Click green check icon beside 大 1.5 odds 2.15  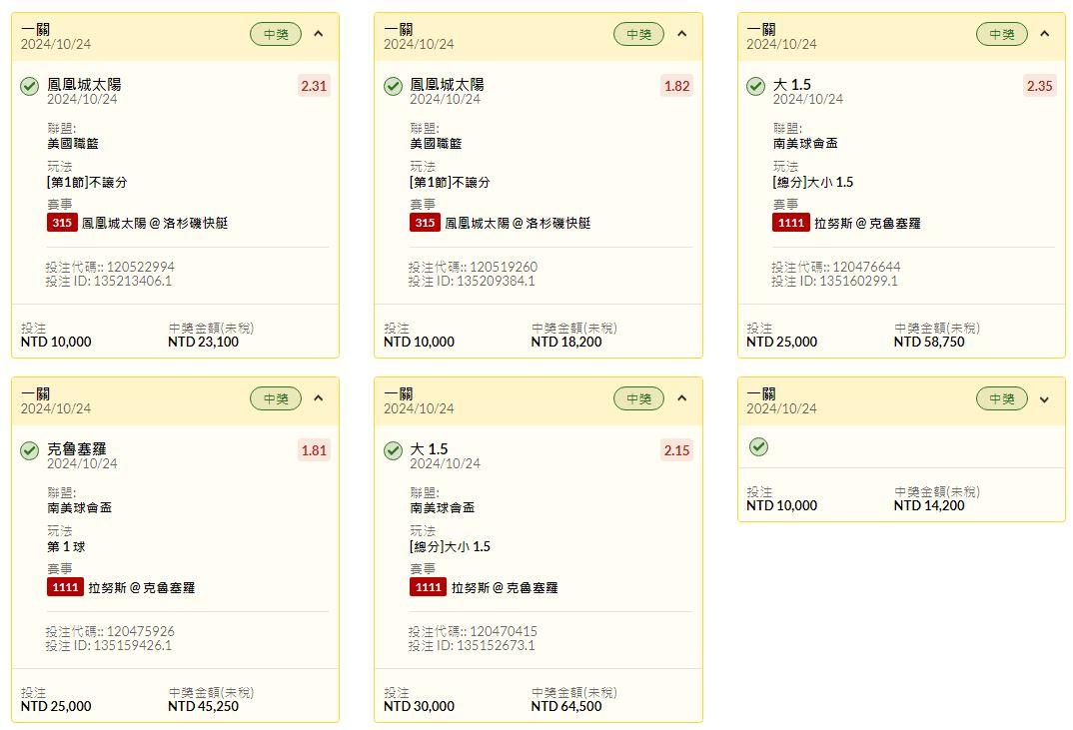(x=393, y=450)
